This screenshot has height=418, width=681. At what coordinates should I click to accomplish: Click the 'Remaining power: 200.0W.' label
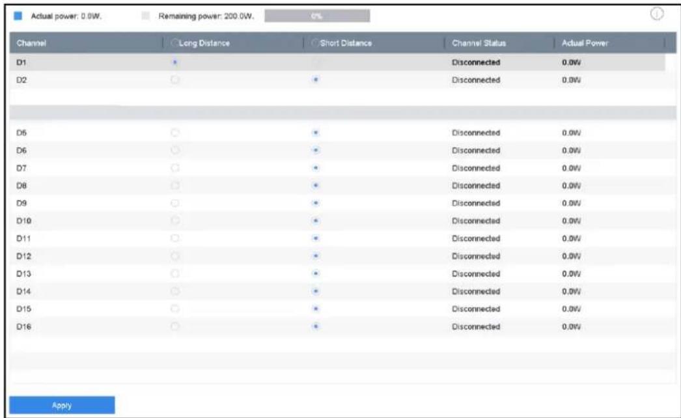click(206, 16)
